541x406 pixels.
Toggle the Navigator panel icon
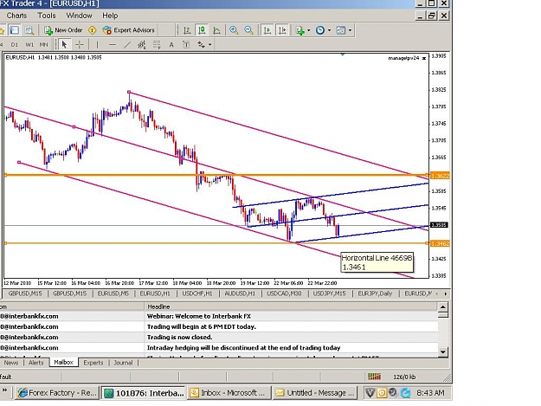click(x=2, y=30)
